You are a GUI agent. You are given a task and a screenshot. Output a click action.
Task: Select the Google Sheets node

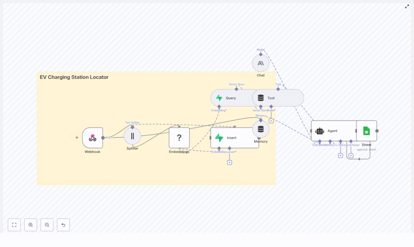click(366, 130)
